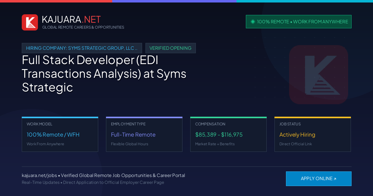This screenshot has height=196, width=373.
Task: Click the Work From Anywhere caption
Action: (x=45, y=144)
